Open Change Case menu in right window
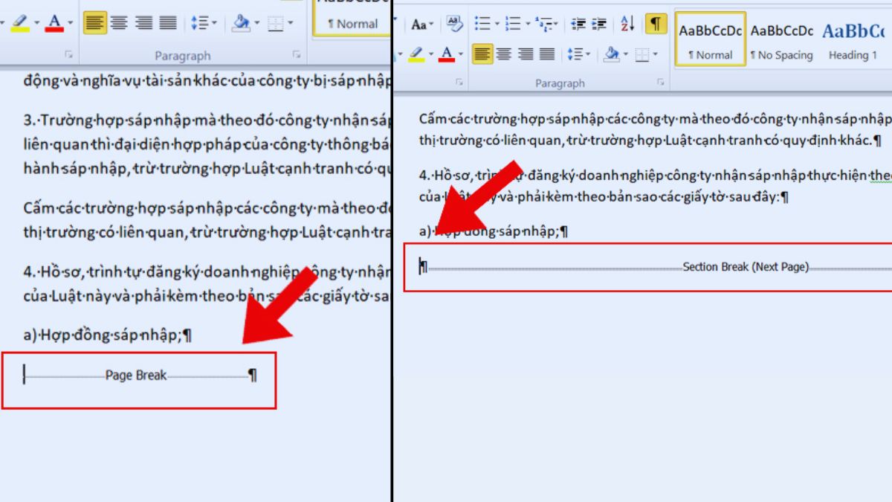The image size is (892, 502). click(423, 25)
